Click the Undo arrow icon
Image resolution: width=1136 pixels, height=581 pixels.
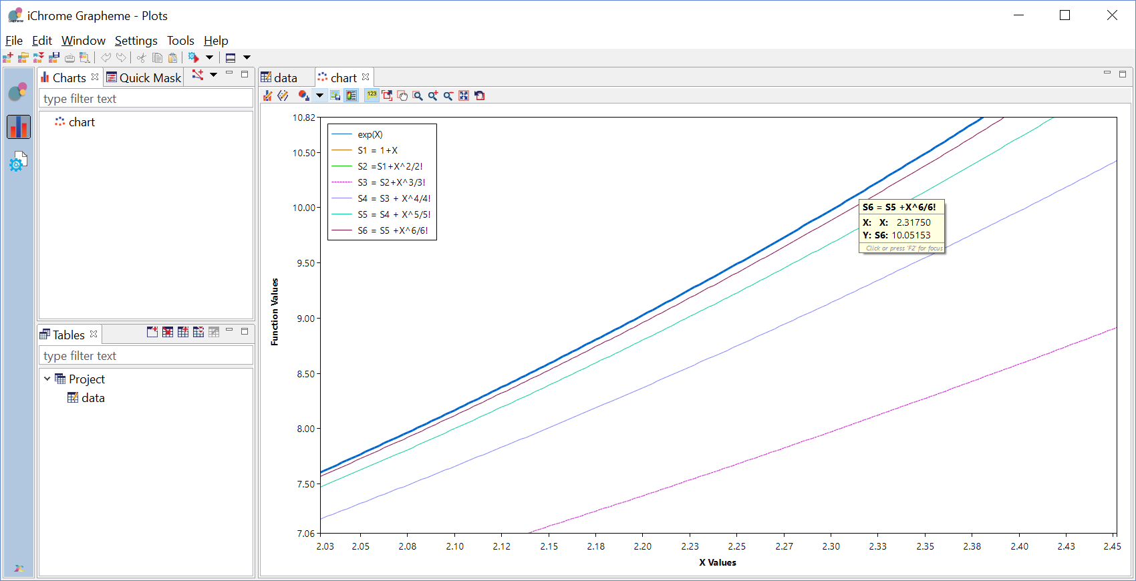coord(106,57)
